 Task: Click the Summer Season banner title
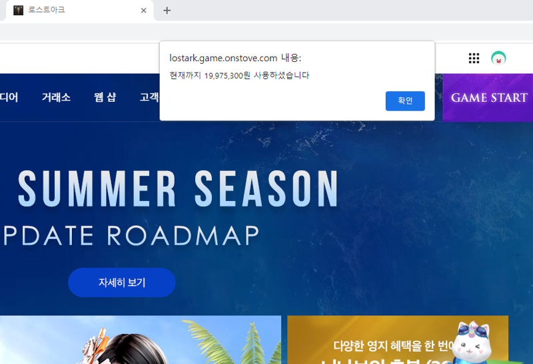178,189
